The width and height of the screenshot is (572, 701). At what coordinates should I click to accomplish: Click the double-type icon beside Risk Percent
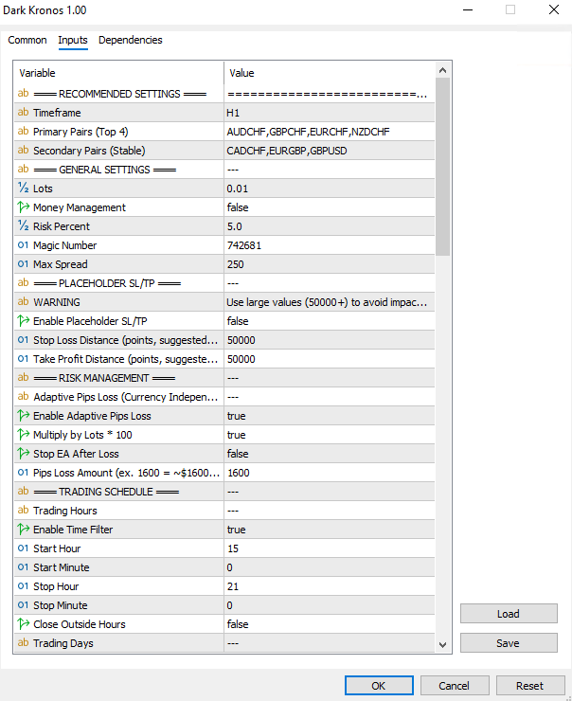click(23, 226)
